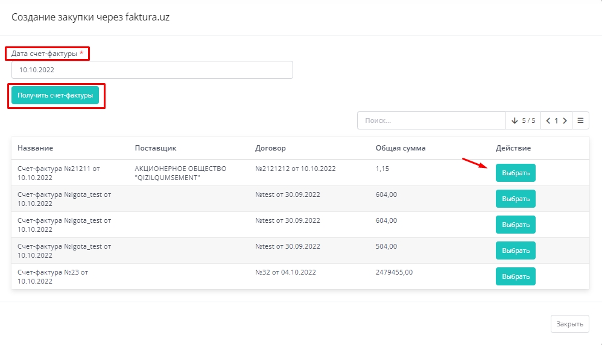The width and height of the screenshot is (602, 345).
Task: Select the first №lgota_test invoice for 604,00
Action: pos(515,199)
